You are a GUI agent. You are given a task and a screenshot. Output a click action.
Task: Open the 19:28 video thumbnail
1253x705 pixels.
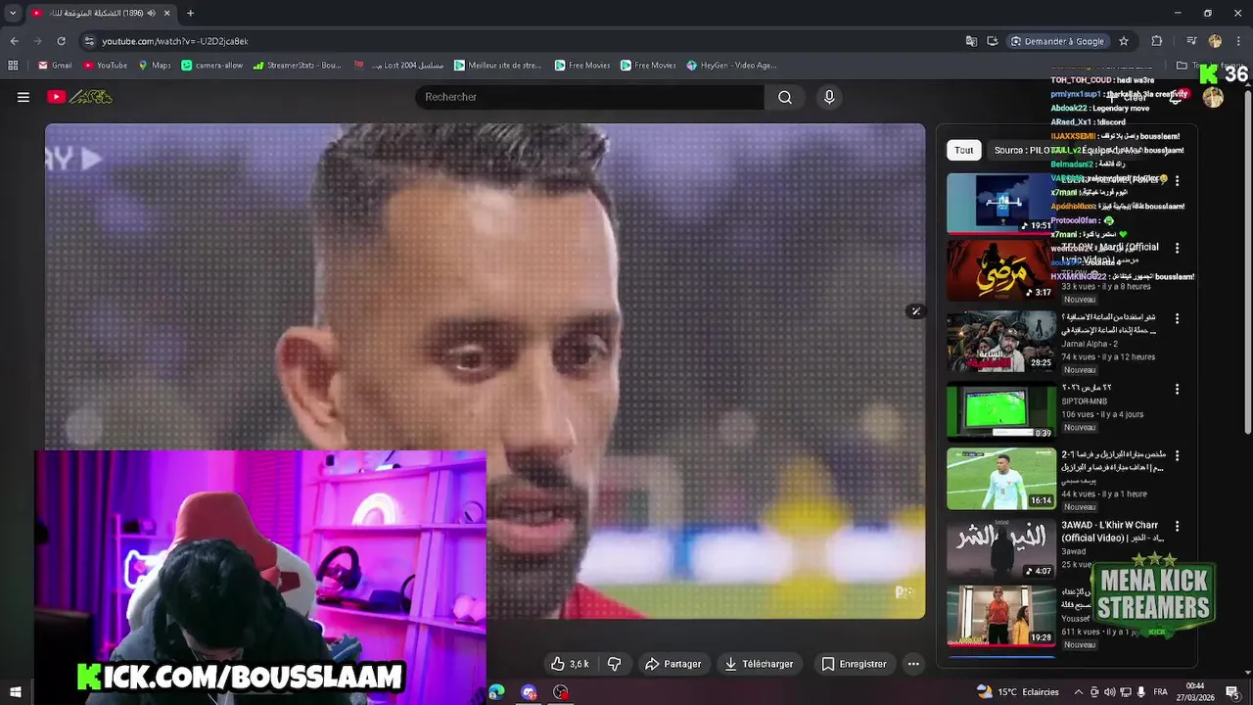tap(1001, 617)
